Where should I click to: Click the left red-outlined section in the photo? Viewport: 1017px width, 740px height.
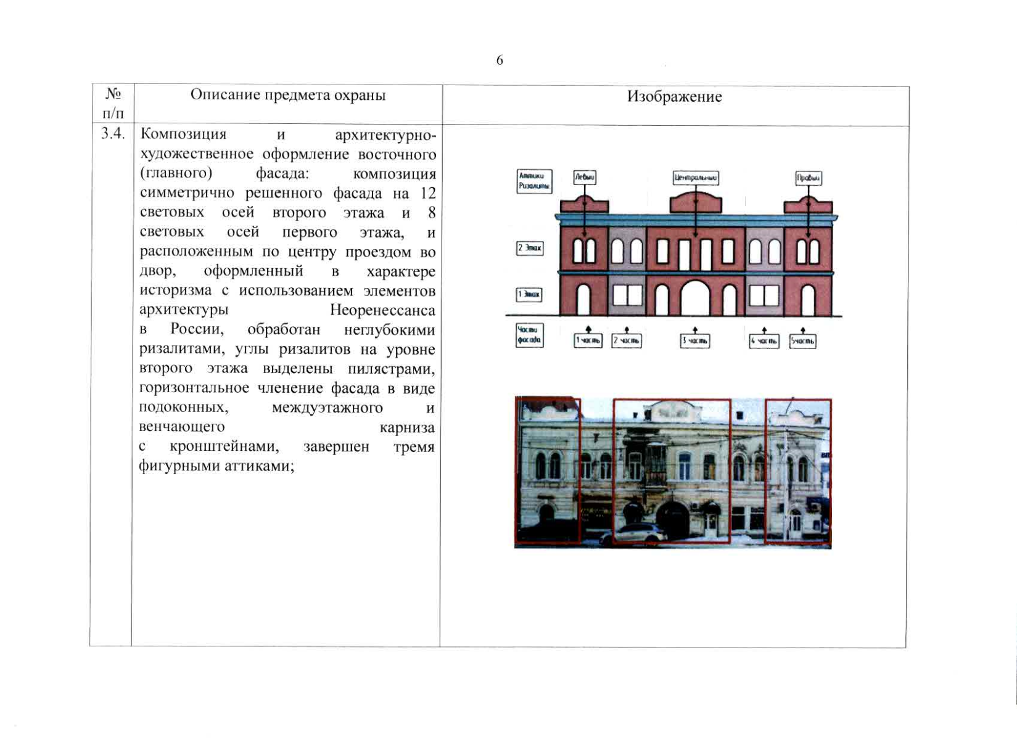point(548,471)
